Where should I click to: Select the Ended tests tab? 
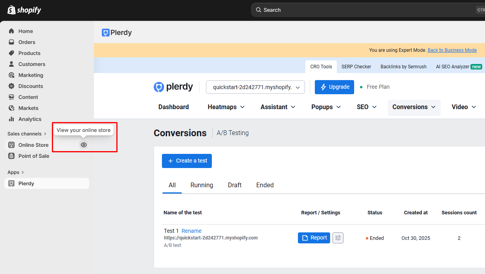(x=265, y=185)
